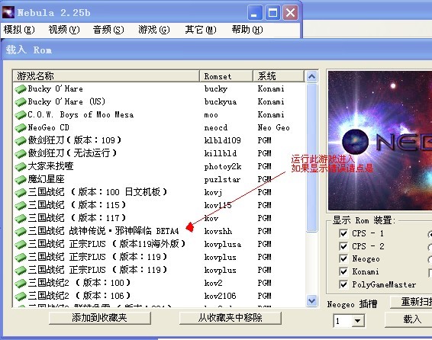Image resolution: width=432 pixels, height=340 pixels.
Task: Click the game list scrollbar thumb
Action: [x=311, y=158]
